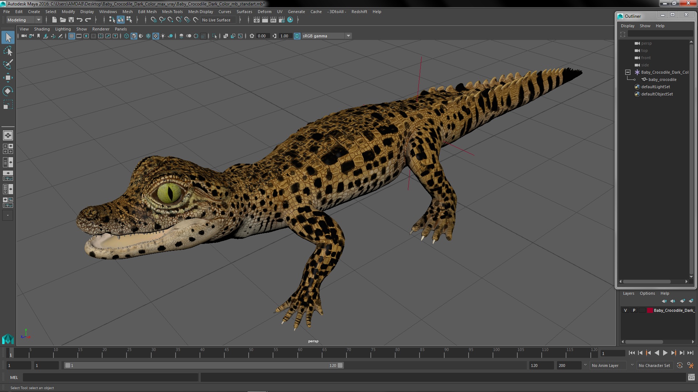698x392 pixels.
Task: Move selected layer down
Action: 673,301
